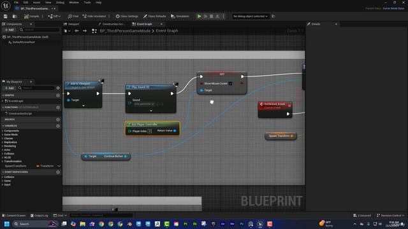408x229 pixels.
Task: Add new macro via MACROS plus icon
Action: (x=58, y=120)
